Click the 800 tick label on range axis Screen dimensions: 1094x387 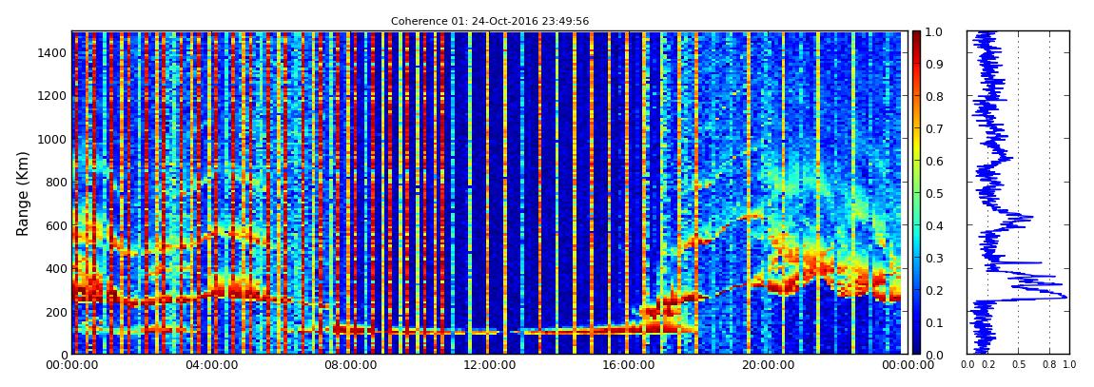click(x=54, y=182)
